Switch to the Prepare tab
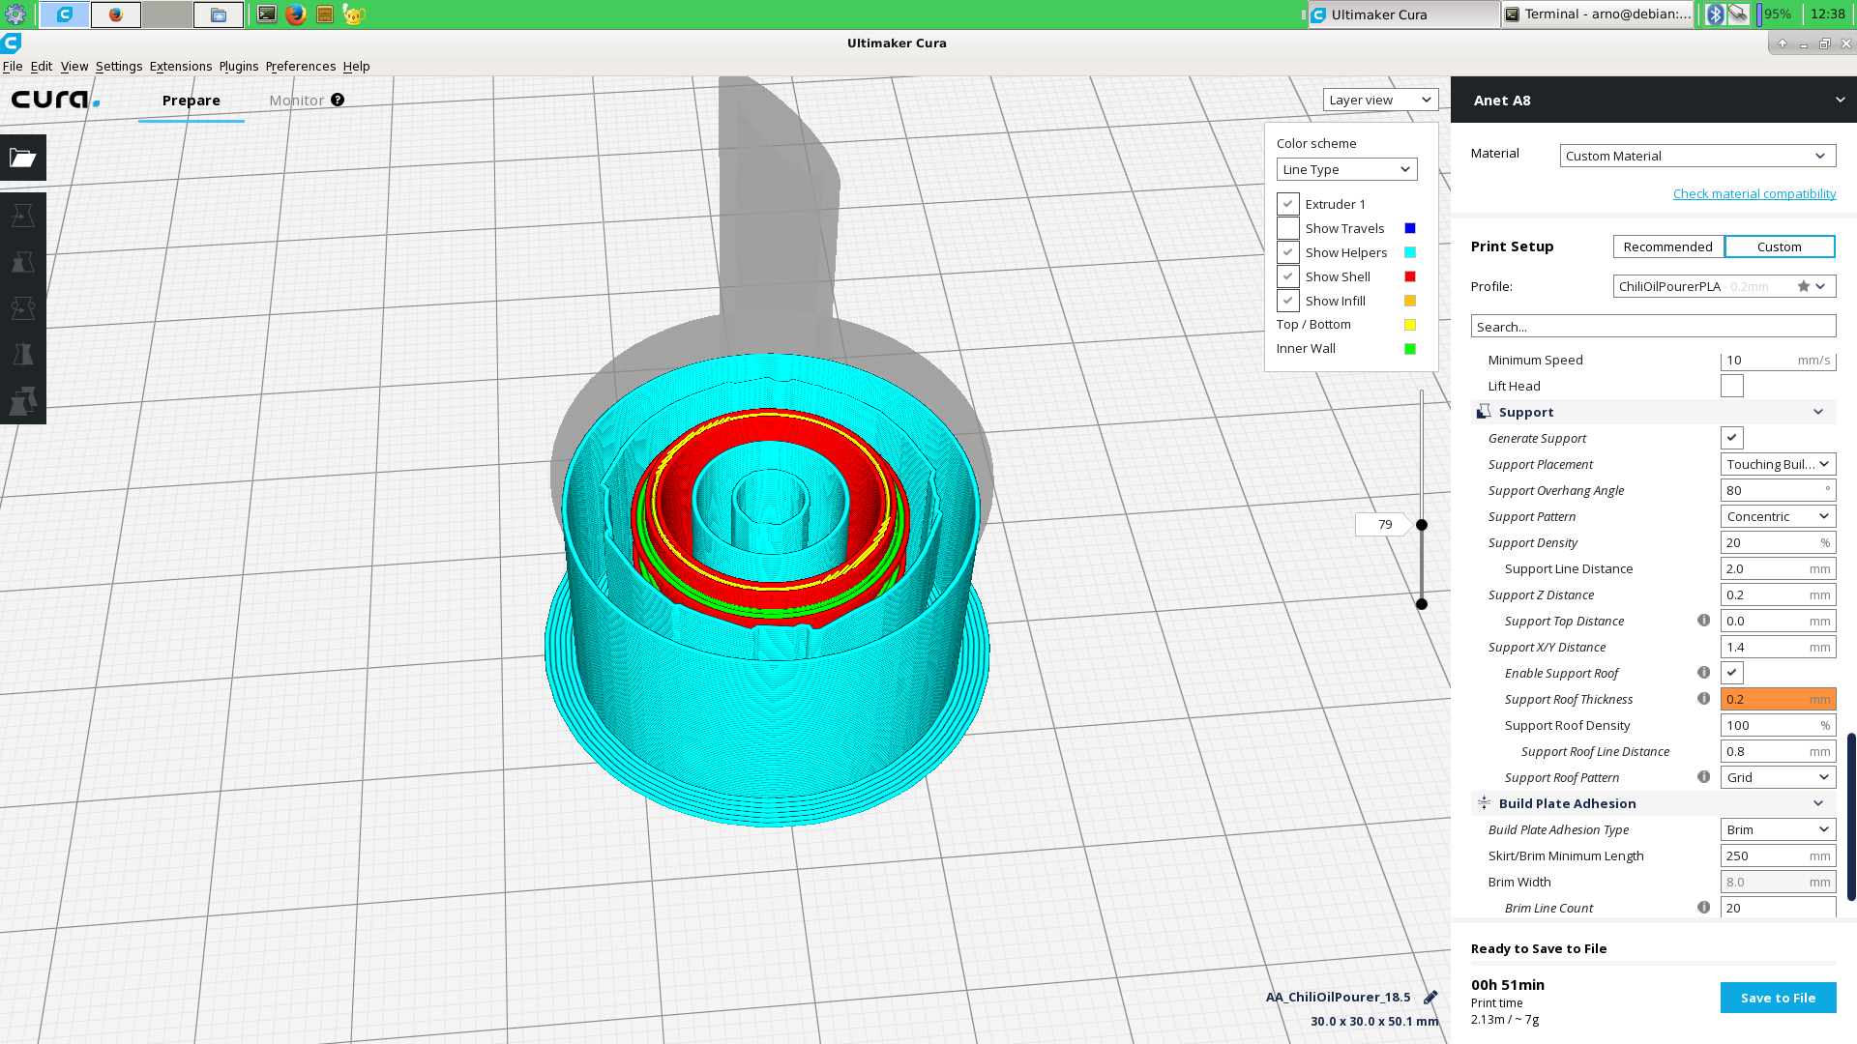 pos(192,100)
